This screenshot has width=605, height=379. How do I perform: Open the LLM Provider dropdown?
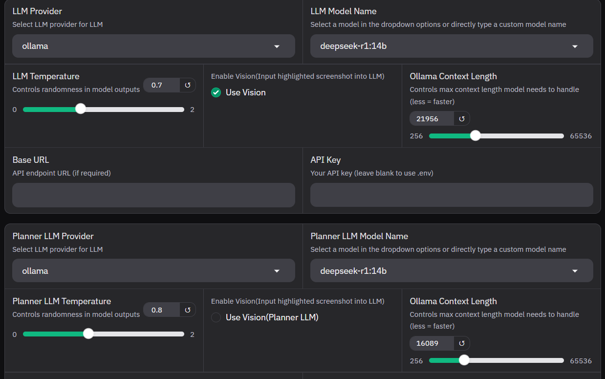pyautogui.click(x=153, y=46)
